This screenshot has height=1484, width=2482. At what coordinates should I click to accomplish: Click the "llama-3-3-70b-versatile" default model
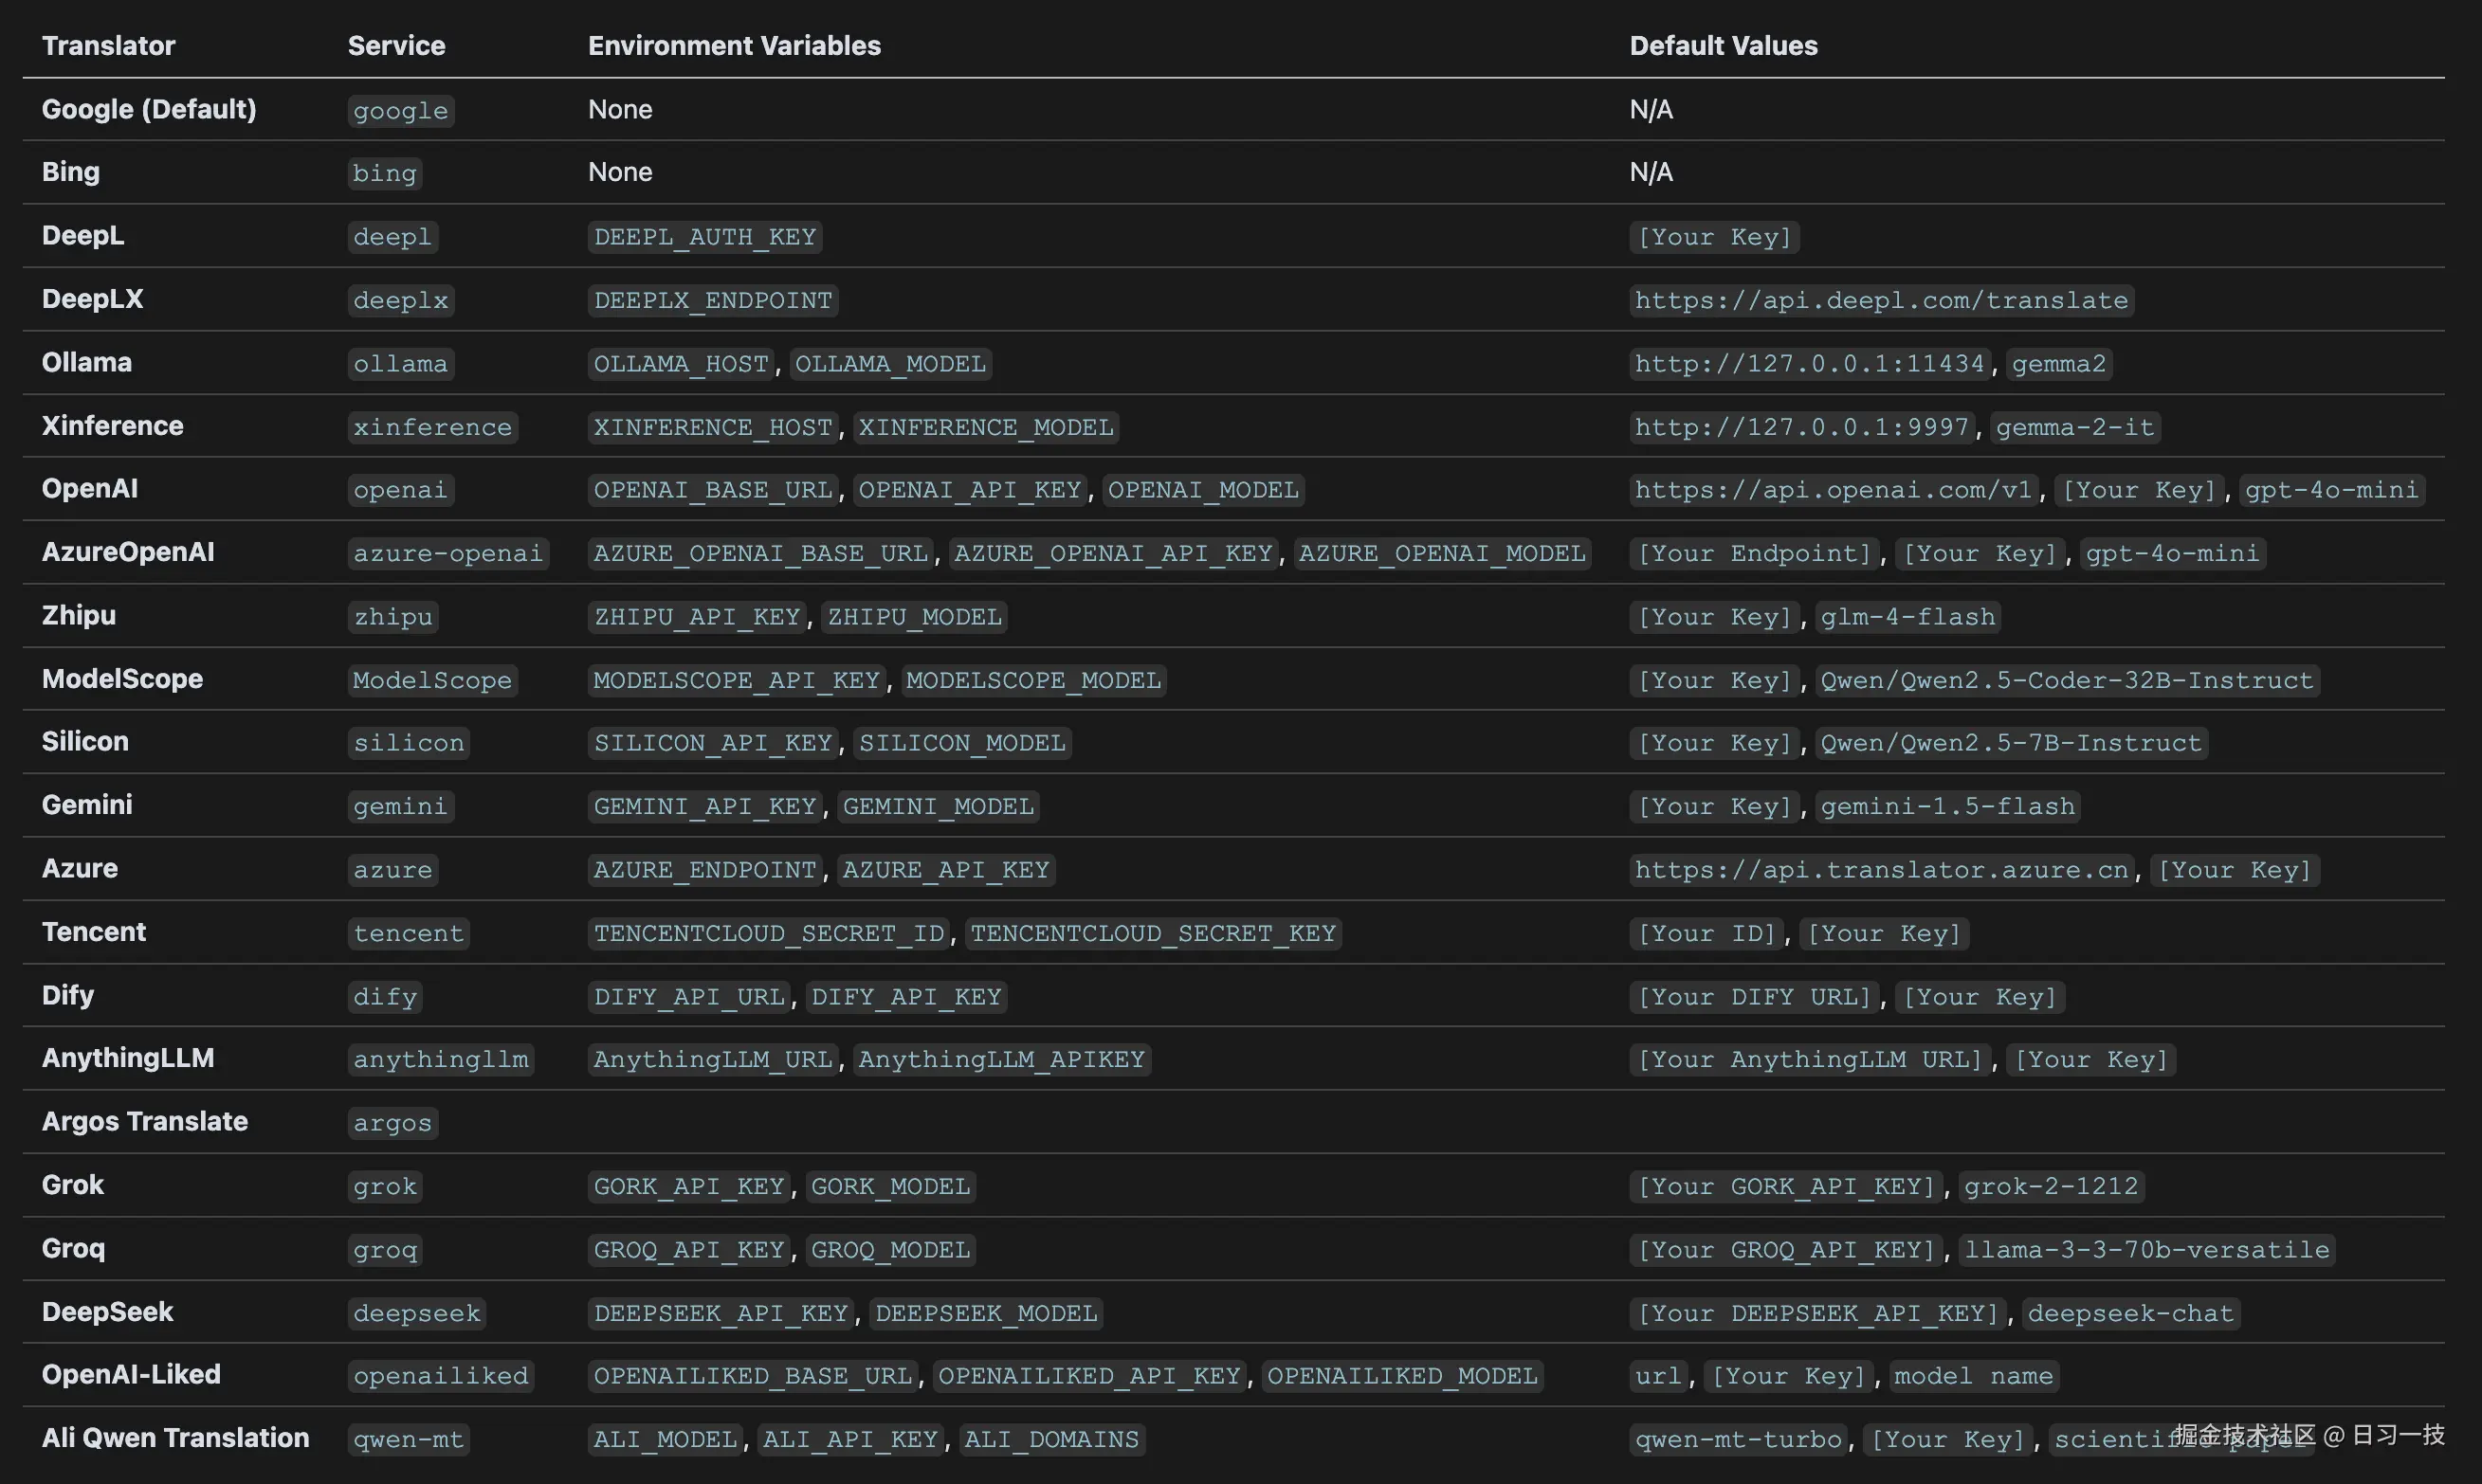[x=2147, y=1251]
